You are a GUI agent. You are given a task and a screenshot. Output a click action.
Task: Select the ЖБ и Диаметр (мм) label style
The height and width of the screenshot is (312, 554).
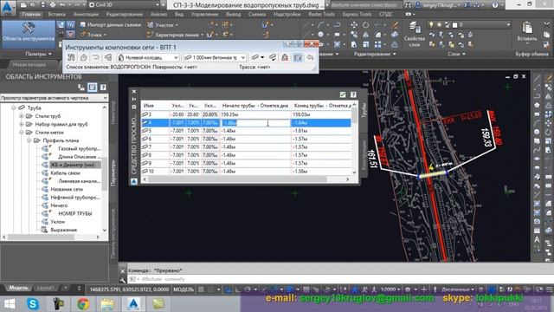[x=73, y=165]
